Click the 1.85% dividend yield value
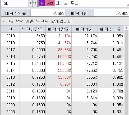Viewport: 129px width, 115px height. click(118, 36)
